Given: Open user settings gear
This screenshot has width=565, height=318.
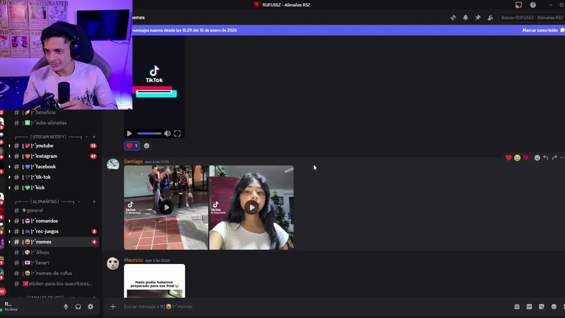Looking at the screenshot, I should [90, 307].
